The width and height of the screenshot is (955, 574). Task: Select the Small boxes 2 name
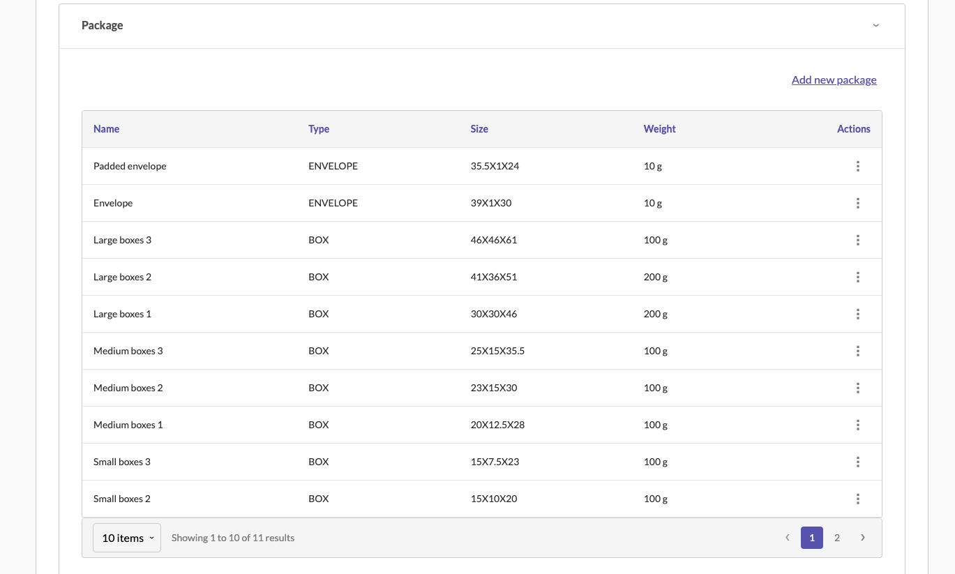122,499
